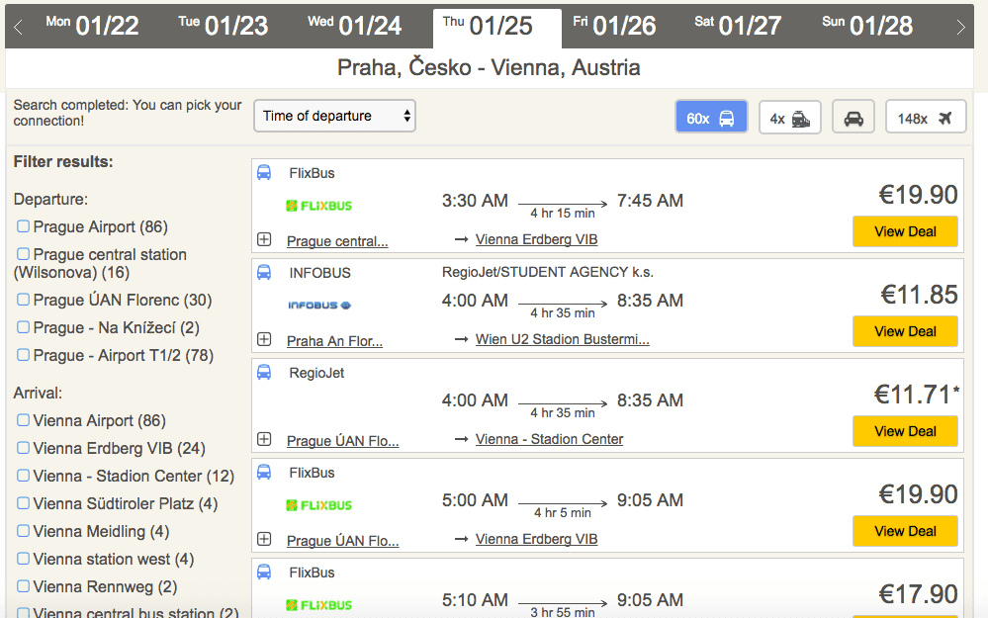Viewport: 988px width, 618px height.
Task: Select the Sat 01/27 date tab
Action: tap(738, 26)
